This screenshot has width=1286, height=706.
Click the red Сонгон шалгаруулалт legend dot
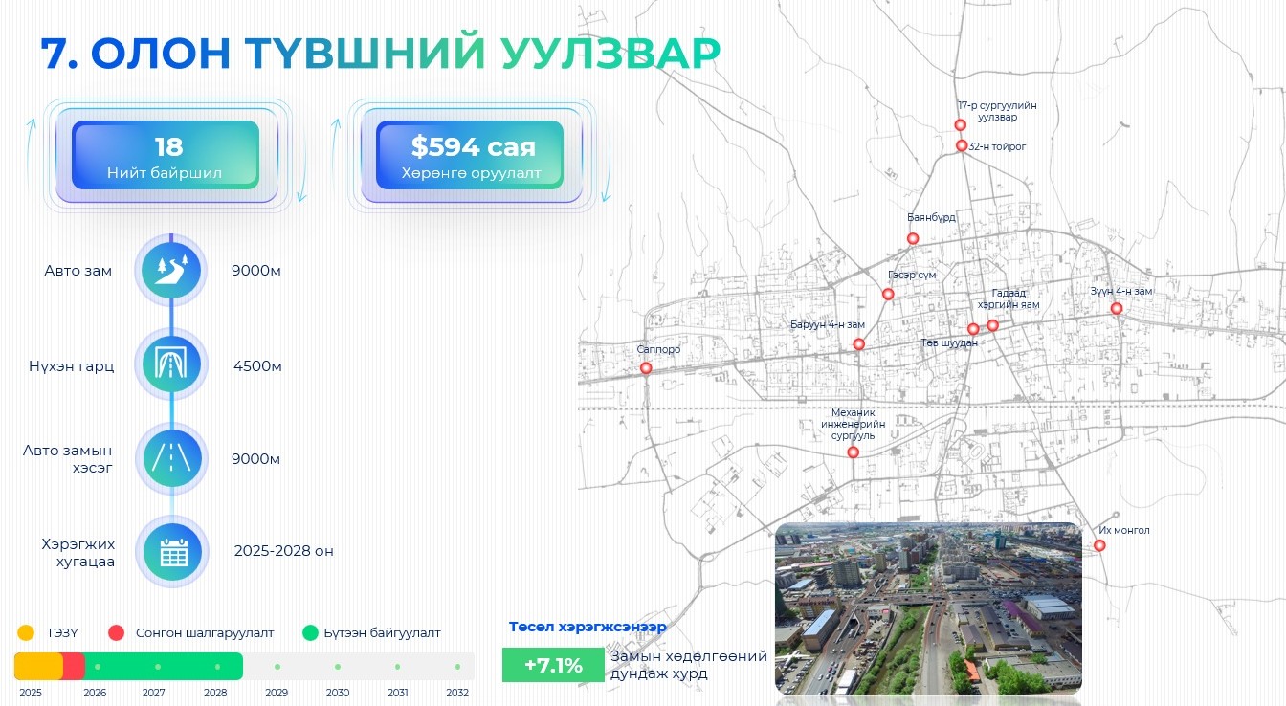pyautogui.click(x=117, y=632)
